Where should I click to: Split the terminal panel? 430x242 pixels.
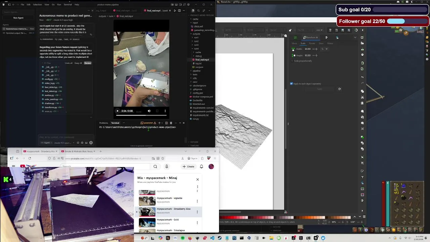166,123
